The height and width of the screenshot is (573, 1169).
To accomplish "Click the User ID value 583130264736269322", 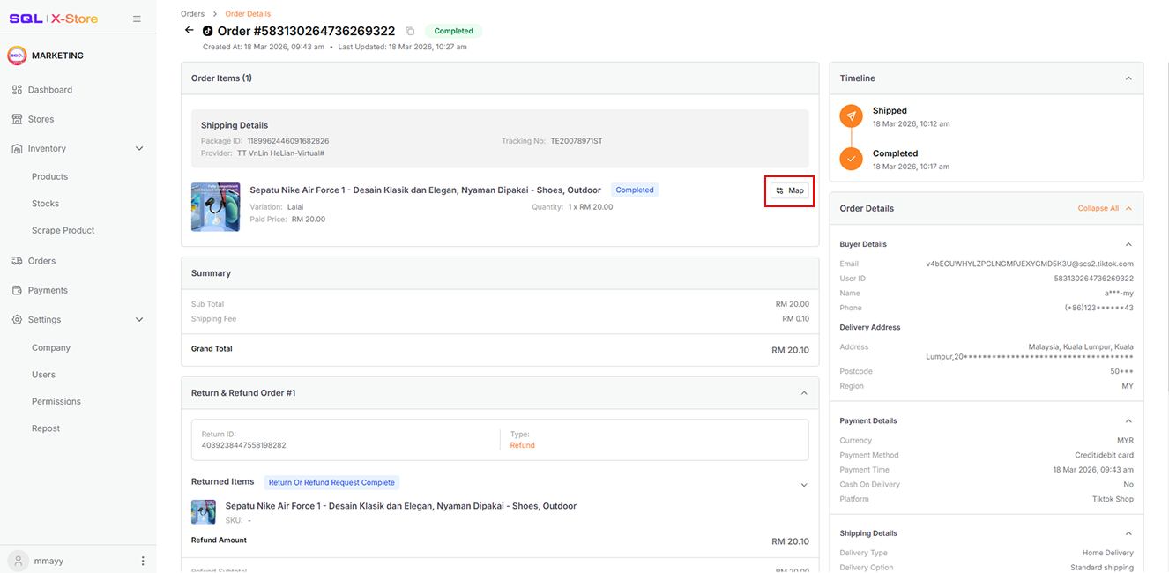I will (1094, 279).
